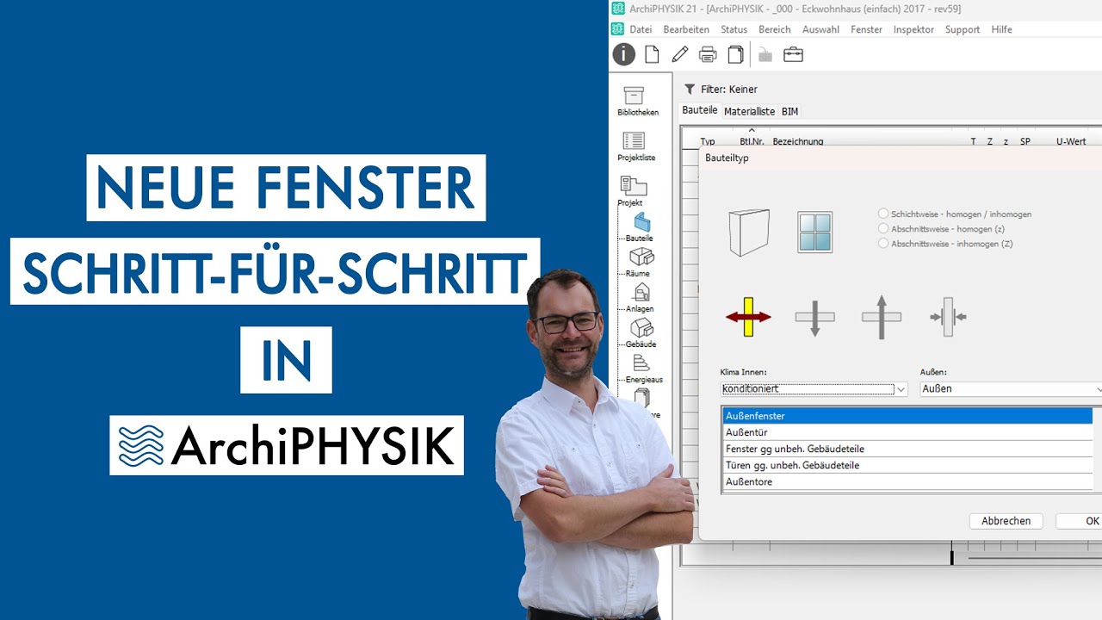1102x620 pixels.
Task: Click the ArchiPHYSIK app icon in the title bar
Action: click(617, 9)
